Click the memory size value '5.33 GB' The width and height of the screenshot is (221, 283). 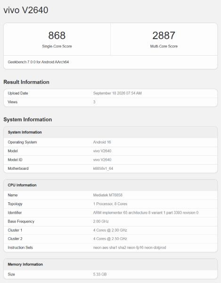click(100, 275)
